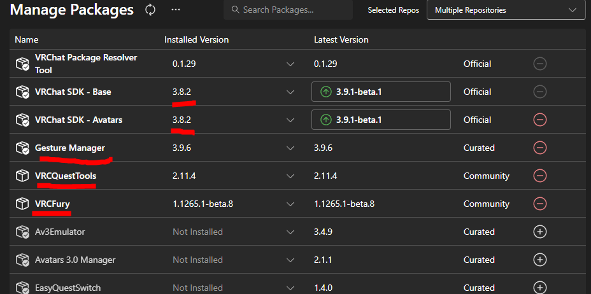591x294 pixels.
Task: Select the EasyQuestSwitch package name
Action: tap(68, 288)
